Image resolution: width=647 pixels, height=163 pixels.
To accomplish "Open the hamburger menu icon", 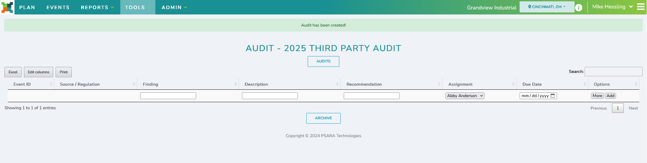I will coord(641,7).
